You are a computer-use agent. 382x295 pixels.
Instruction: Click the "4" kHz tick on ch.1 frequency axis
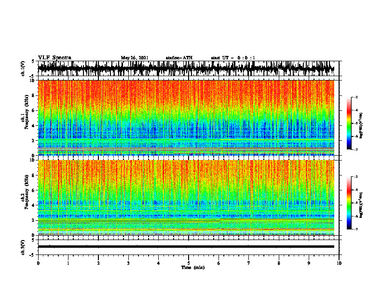(33, 126)
